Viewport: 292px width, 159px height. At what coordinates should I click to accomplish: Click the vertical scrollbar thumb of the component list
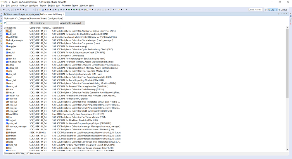(287, 64)
